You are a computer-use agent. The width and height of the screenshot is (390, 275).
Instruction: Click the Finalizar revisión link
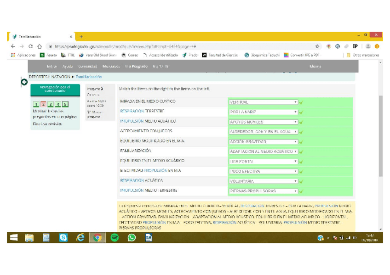46,124
